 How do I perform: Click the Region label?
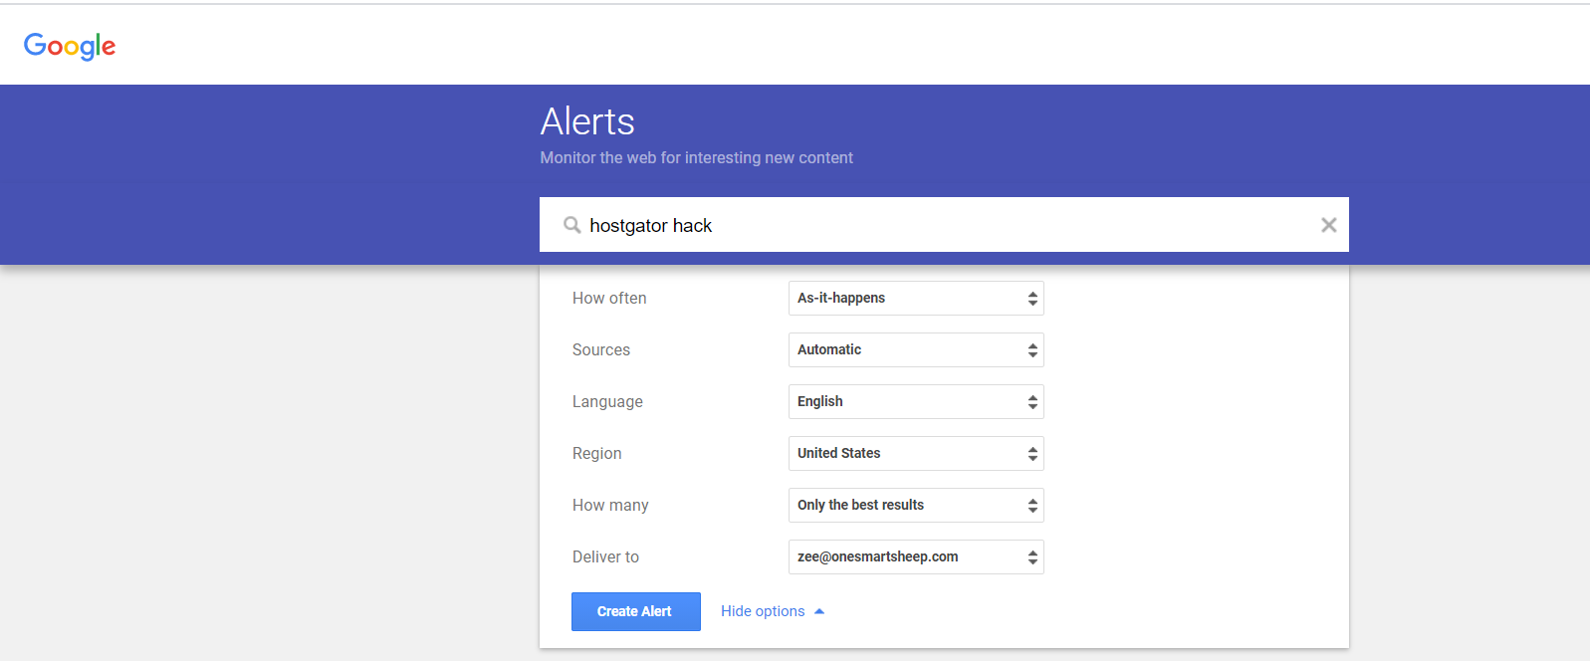coord(596,453)
